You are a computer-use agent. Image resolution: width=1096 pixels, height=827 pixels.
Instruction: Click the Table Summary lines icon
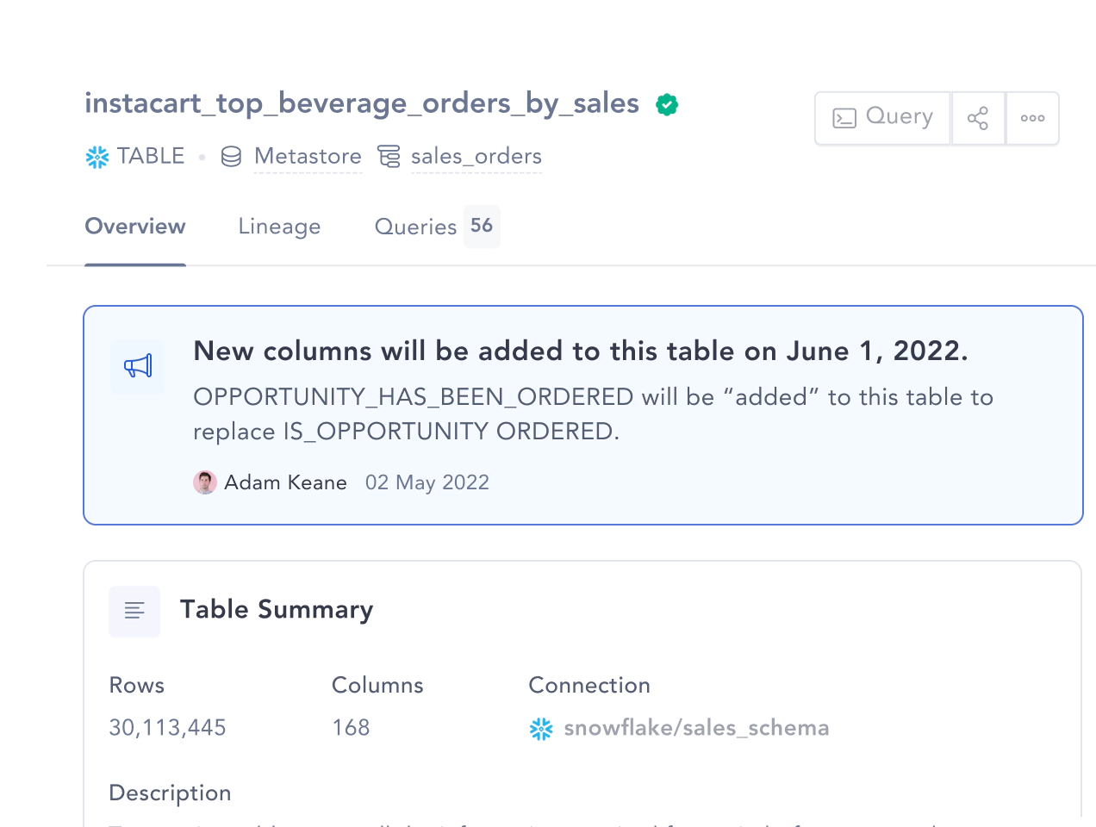134,612
